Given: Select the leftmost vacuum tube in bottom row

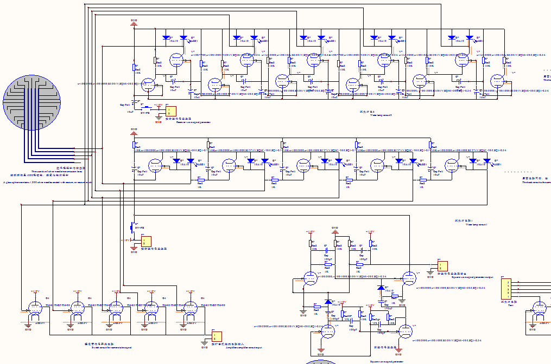Looking at the screenshot, I should [x=35, y=309].
